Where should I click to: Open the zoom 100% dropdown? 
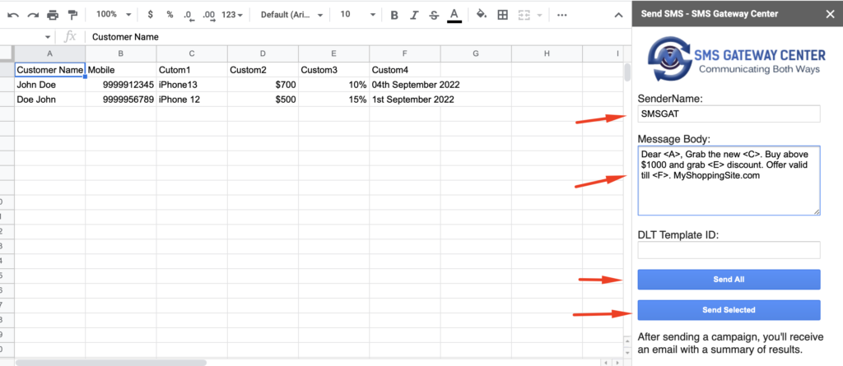(114, 15)
